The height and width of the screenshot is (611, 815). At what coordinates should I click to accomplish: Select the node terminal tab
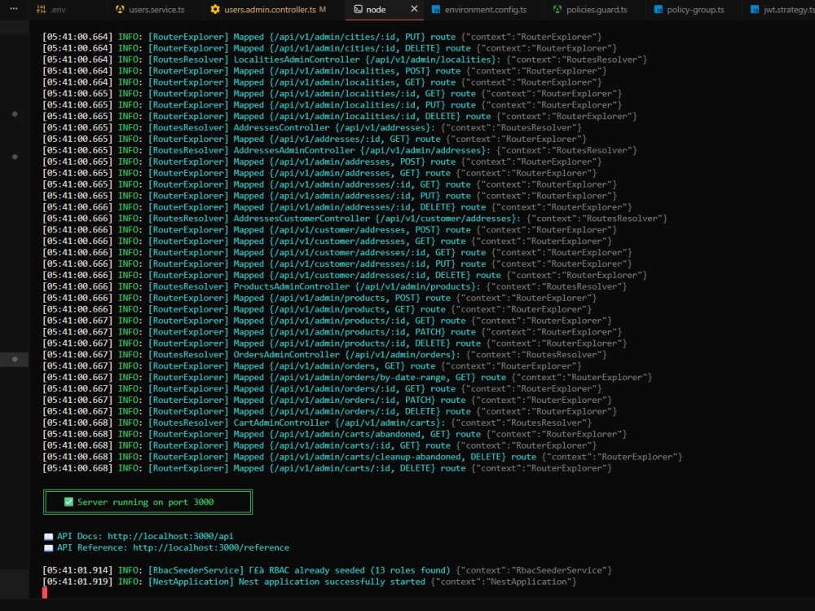coord(375,9)
